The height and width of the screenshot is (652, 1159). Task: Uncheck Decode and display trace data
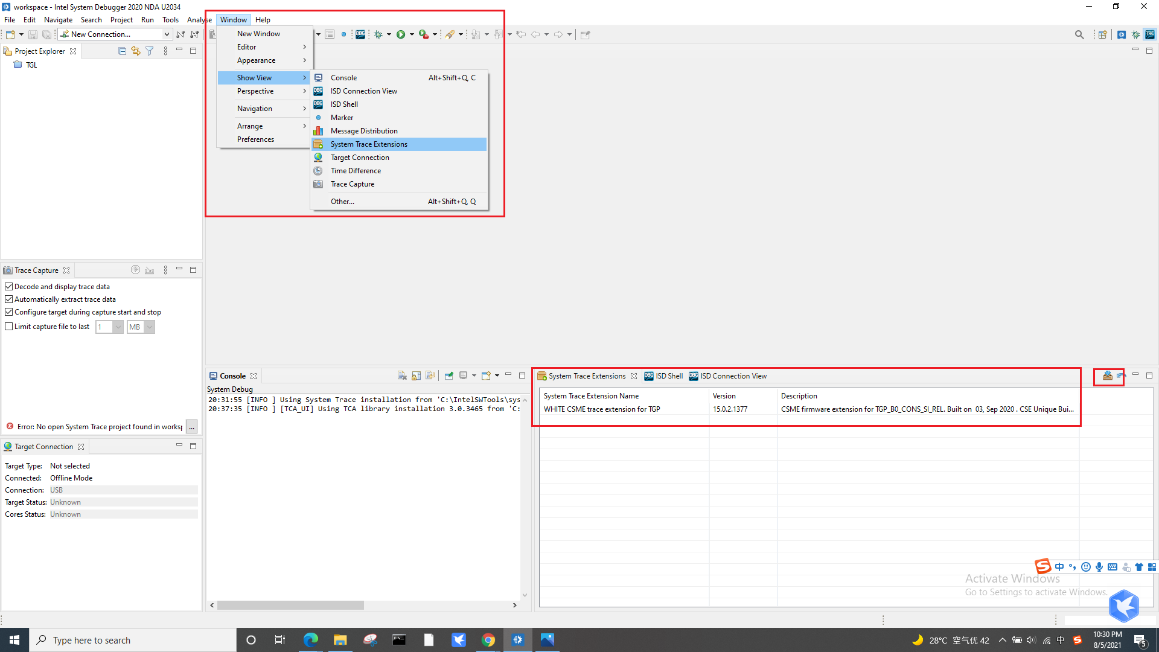[x=9, y=286]
